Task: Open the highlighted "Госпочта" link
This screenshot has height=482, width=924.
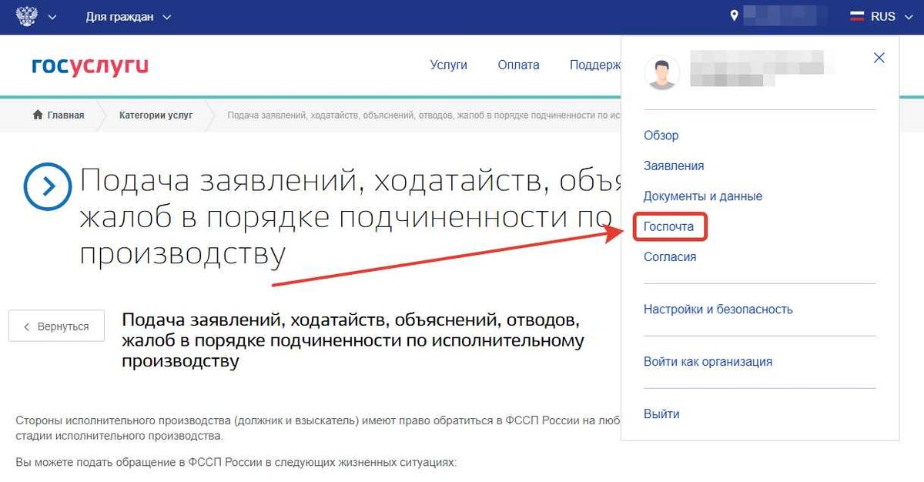Action: (670, 226)
